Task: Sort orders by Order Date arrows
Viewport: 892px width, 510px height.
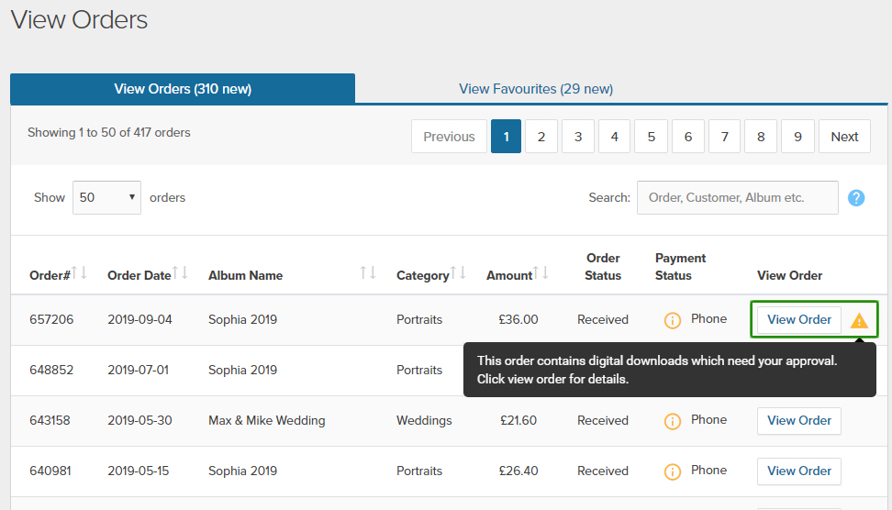Action: [x=181, y=273]
